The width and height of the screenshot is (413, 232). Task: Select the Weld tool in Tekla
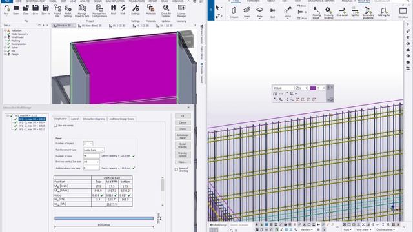[x=288, y=12]
